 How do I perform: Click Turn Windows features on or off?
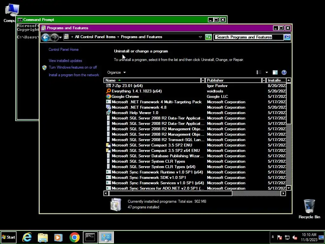point(73,67)
